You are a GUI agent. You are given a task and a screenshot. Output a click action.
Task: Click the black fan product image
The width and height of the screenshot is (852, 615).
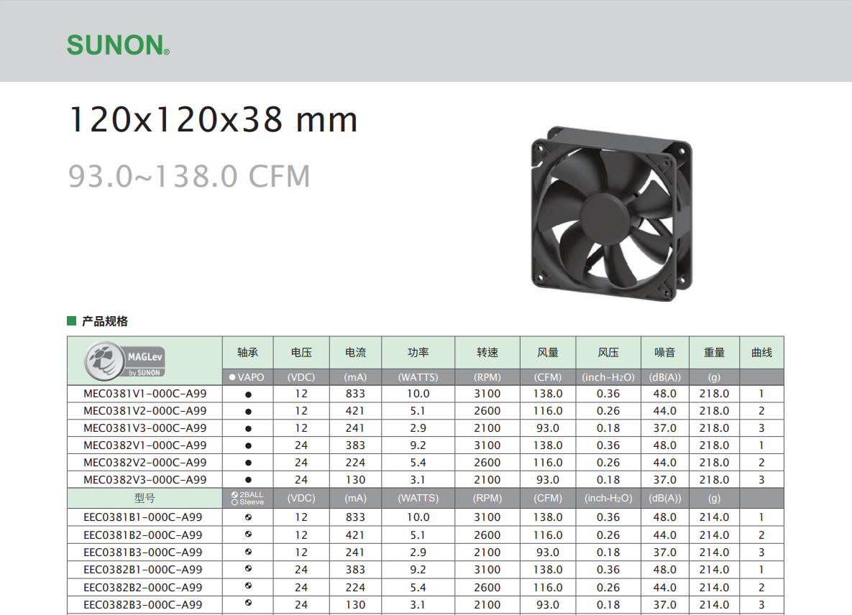point(611,213)
